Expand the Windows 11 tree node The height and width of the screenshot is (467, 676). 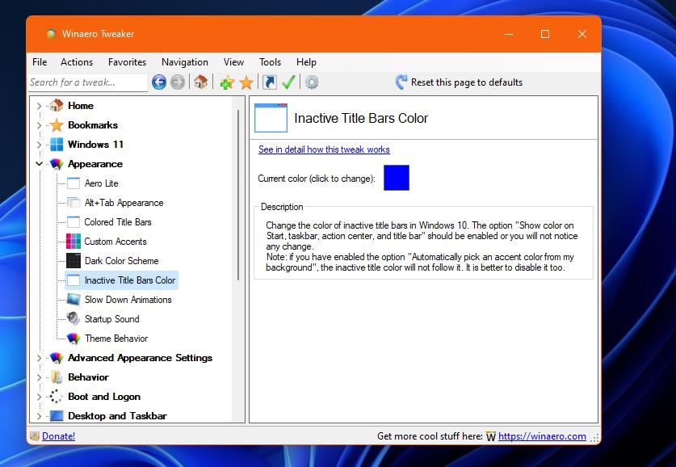pyautogui.click(x=40, y=145)
